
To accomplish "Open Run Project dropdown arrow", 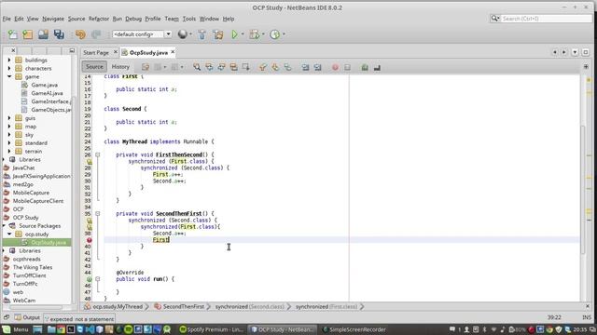I will click(243, 34).
